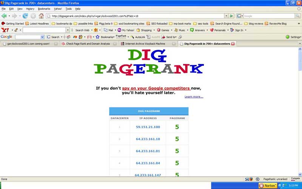The width and height of the screenshot is (302, 189).
Task: Open Yahoo Music toolbar button
Action: pyautogui.click(x=180, y=30)
